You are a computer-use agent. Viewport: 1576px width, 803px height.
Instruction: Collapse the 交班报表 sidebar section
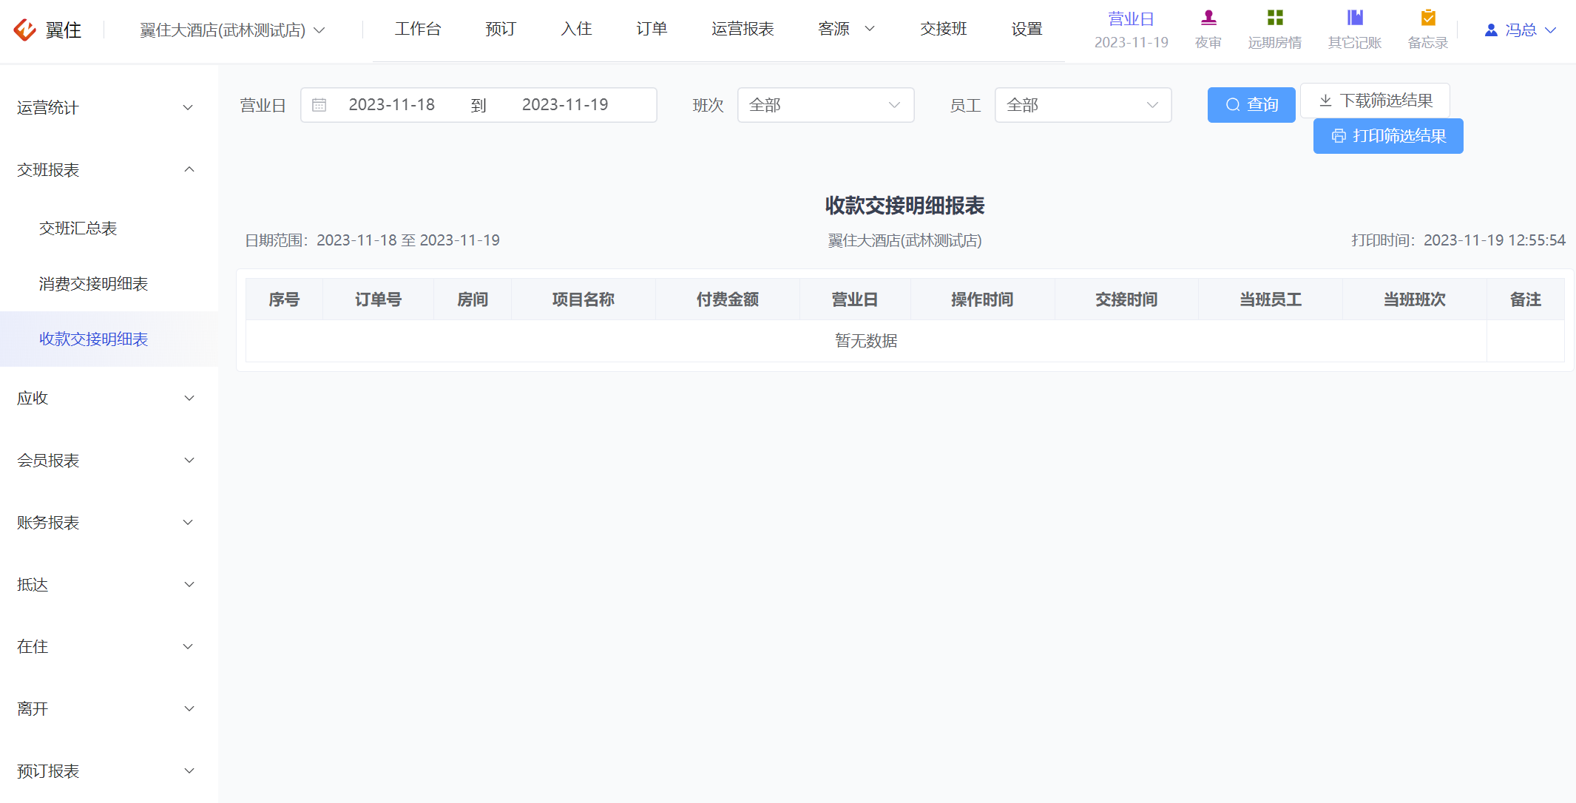[x=109, y=170]
